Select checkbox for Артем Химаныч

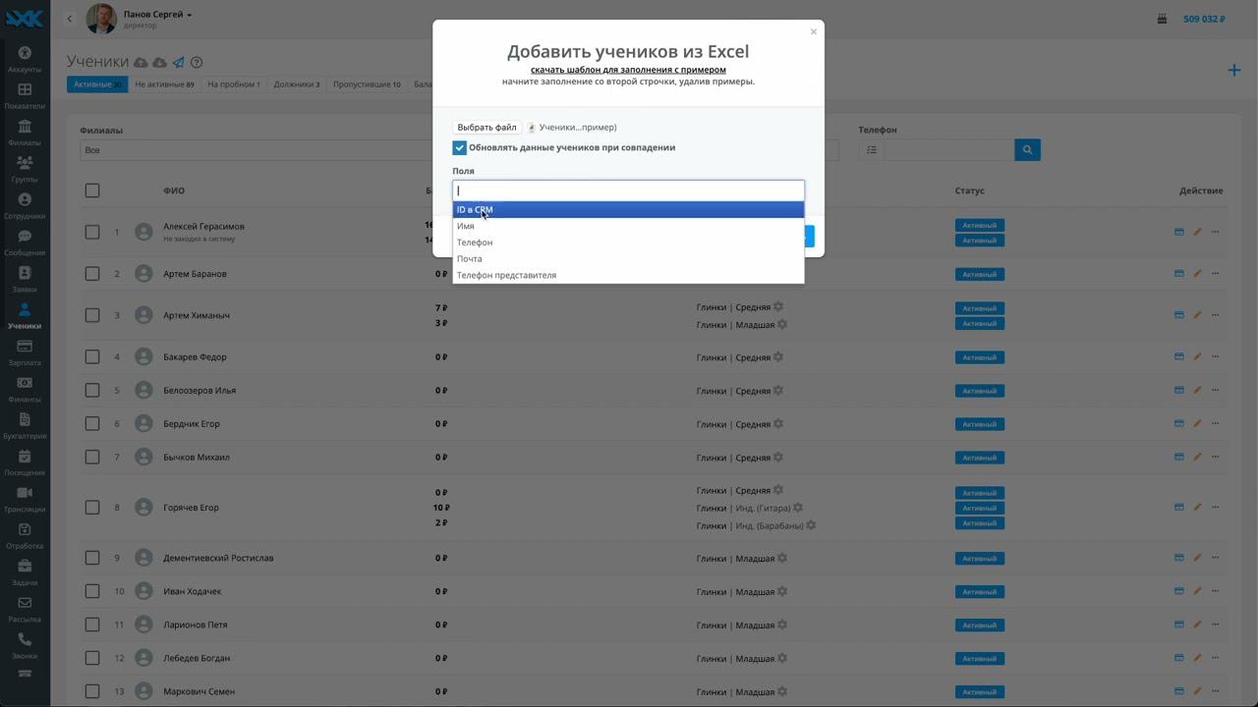click(92, 315)
